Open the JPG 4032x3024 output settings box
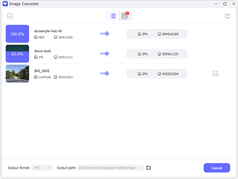The height and width of the screenshot is (179, 238). tap(157, 74)
